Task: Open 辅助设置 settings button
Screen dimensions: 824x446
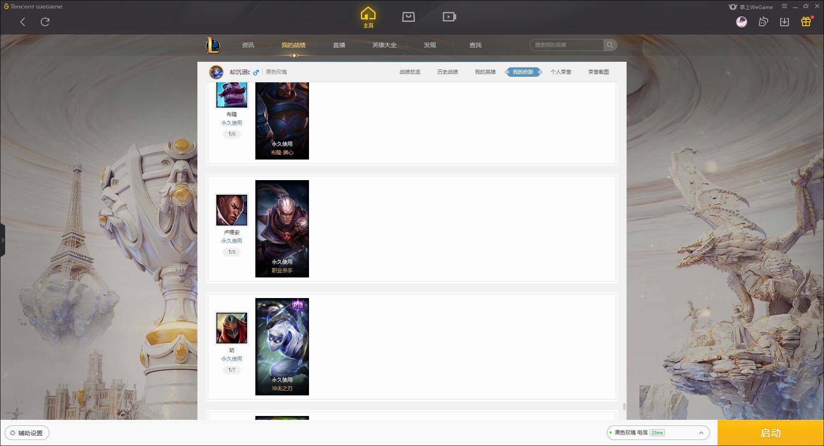Action: [27, 433]
